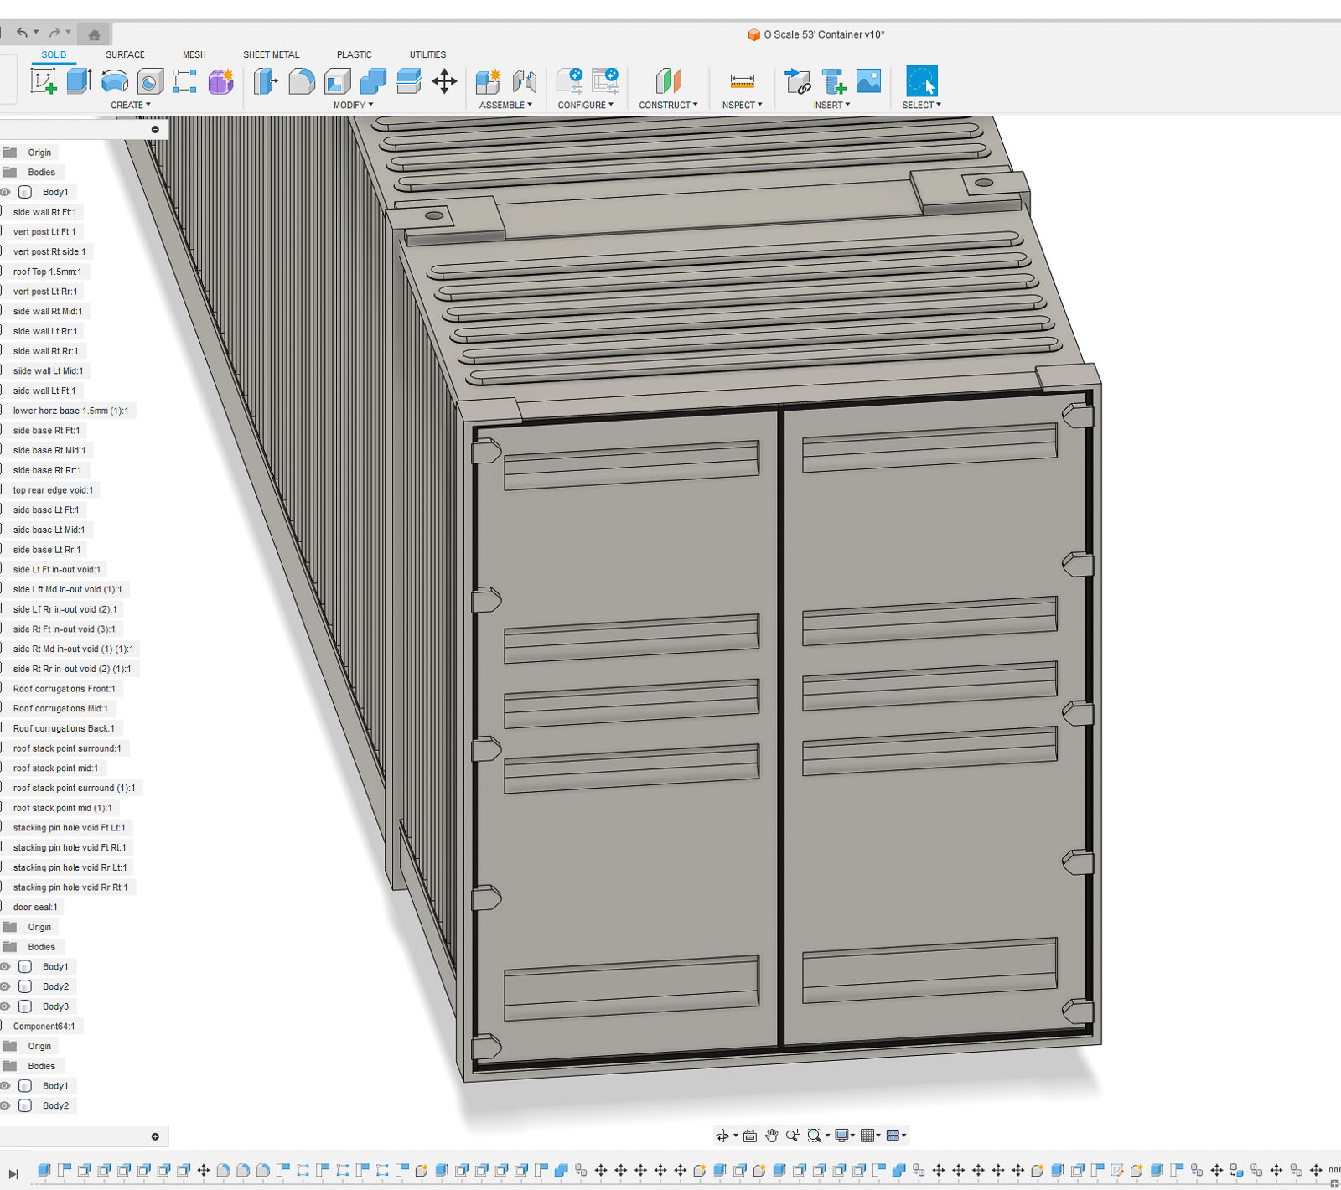Expand the CREATE dropdown menu
Viewport: 1341px width, 1190px height.
point(131,105)
